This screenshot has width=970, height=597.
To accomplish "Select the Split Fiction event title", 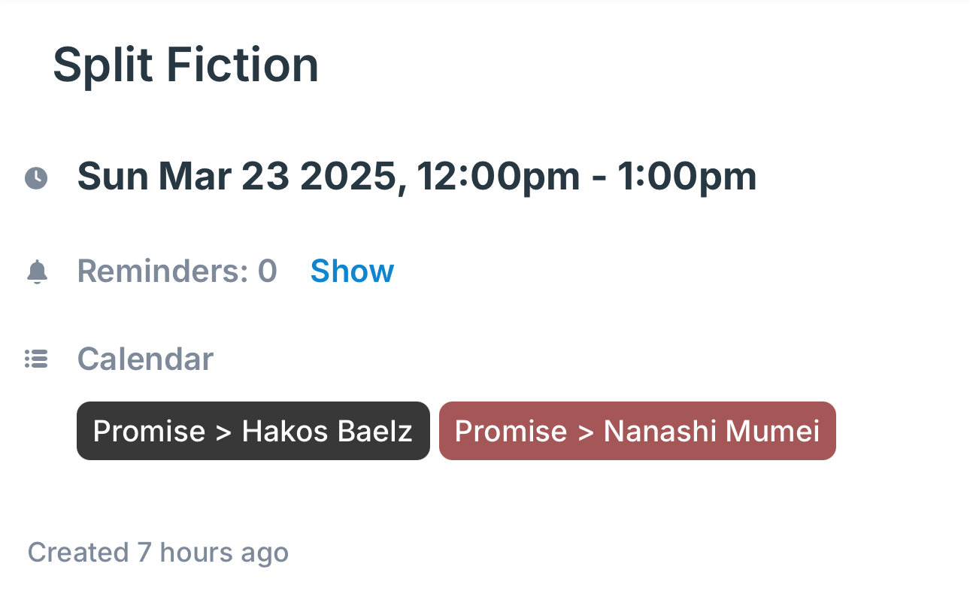I will point(186,65).
